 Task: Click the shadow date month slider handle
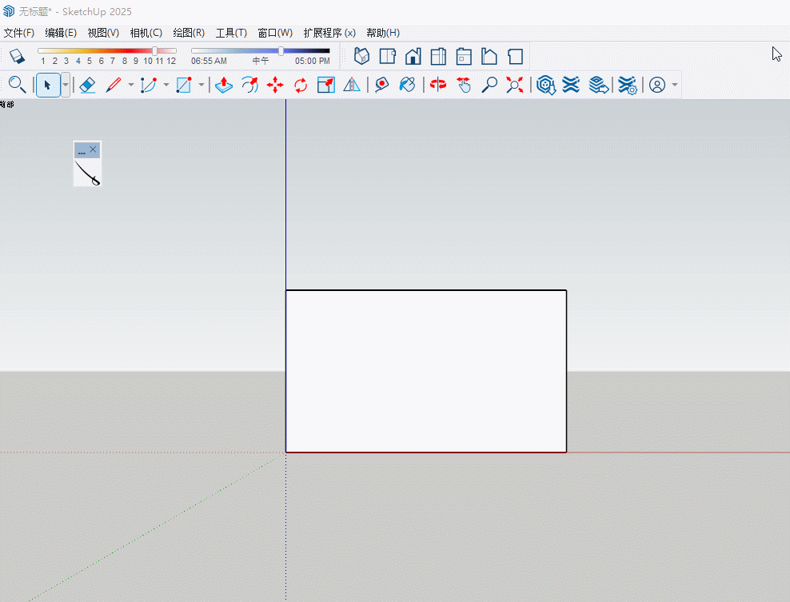pos(155,50)
